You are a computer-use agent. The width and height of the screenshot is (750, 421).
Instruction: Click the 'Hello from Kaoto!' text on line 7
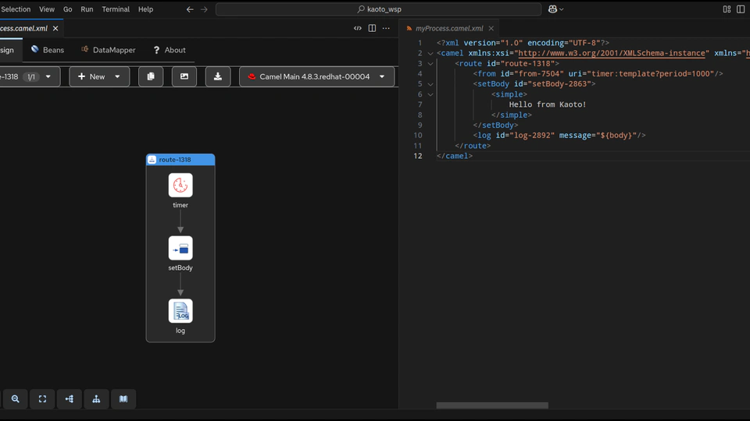click(x=547, y=104)
